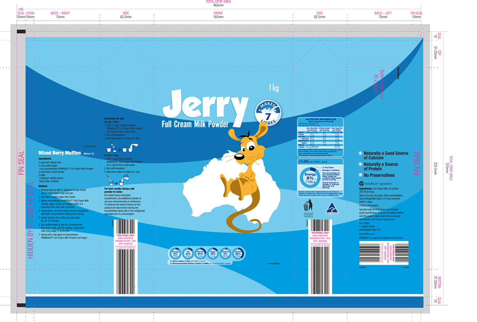Click the Sat Fat 25% intake circle
The height and width of the screenshot is (322, 477).
(x=200, y=253)
